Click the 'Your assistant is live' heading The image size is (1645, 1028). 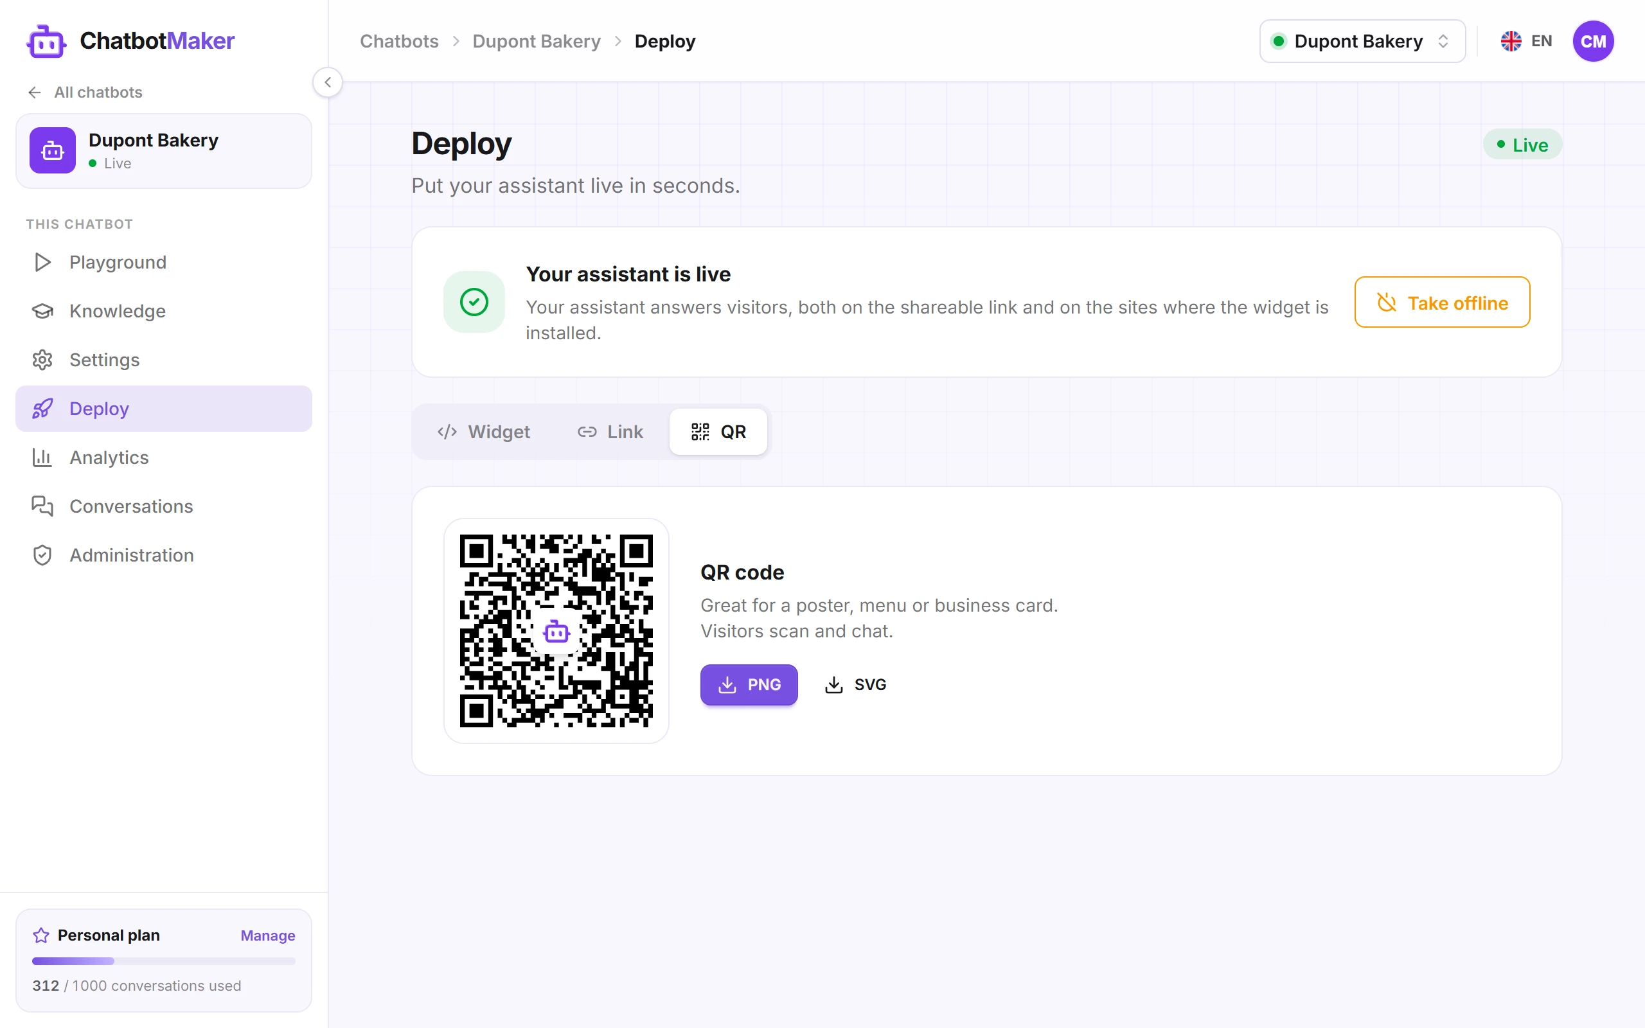coord(628,274)
